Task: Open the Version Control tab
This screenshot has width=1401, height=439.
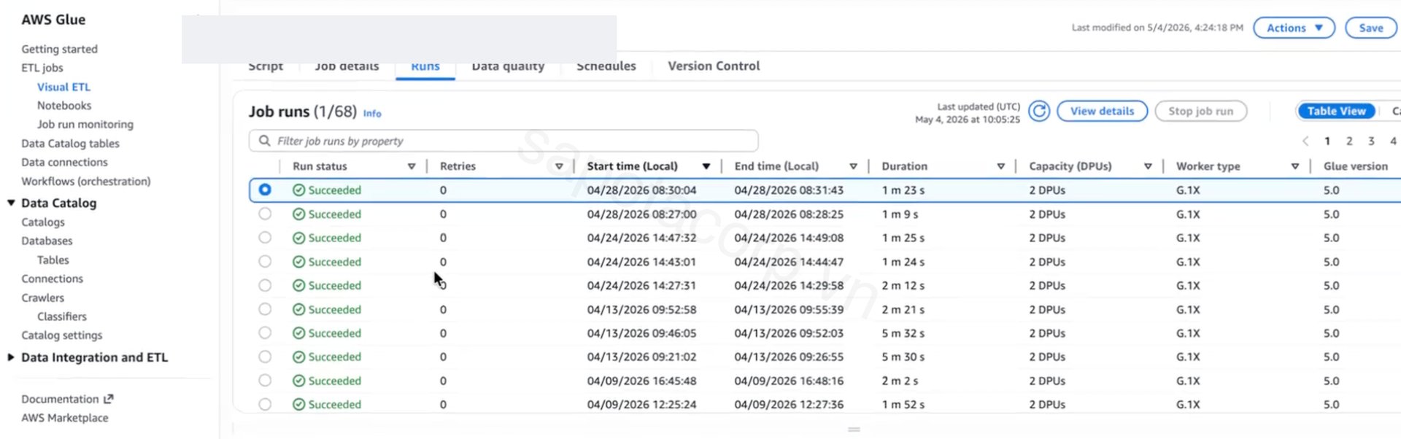Action: [714, 66]
